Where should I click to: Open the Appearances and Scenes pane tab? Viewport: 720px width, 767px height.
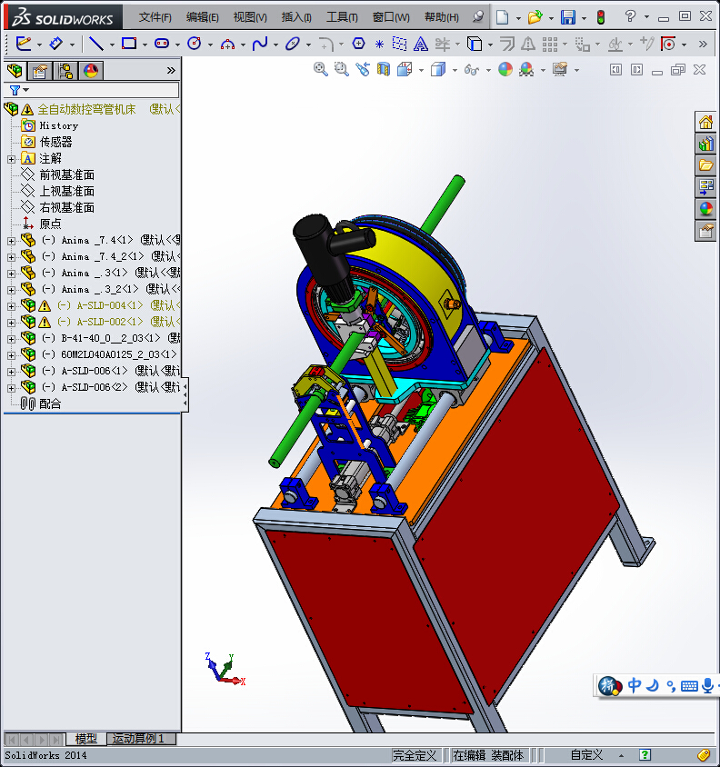point(705,209)
